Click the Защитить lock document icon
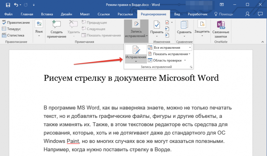The width and height of the screenshot is (267, 156). pos(202,24)
